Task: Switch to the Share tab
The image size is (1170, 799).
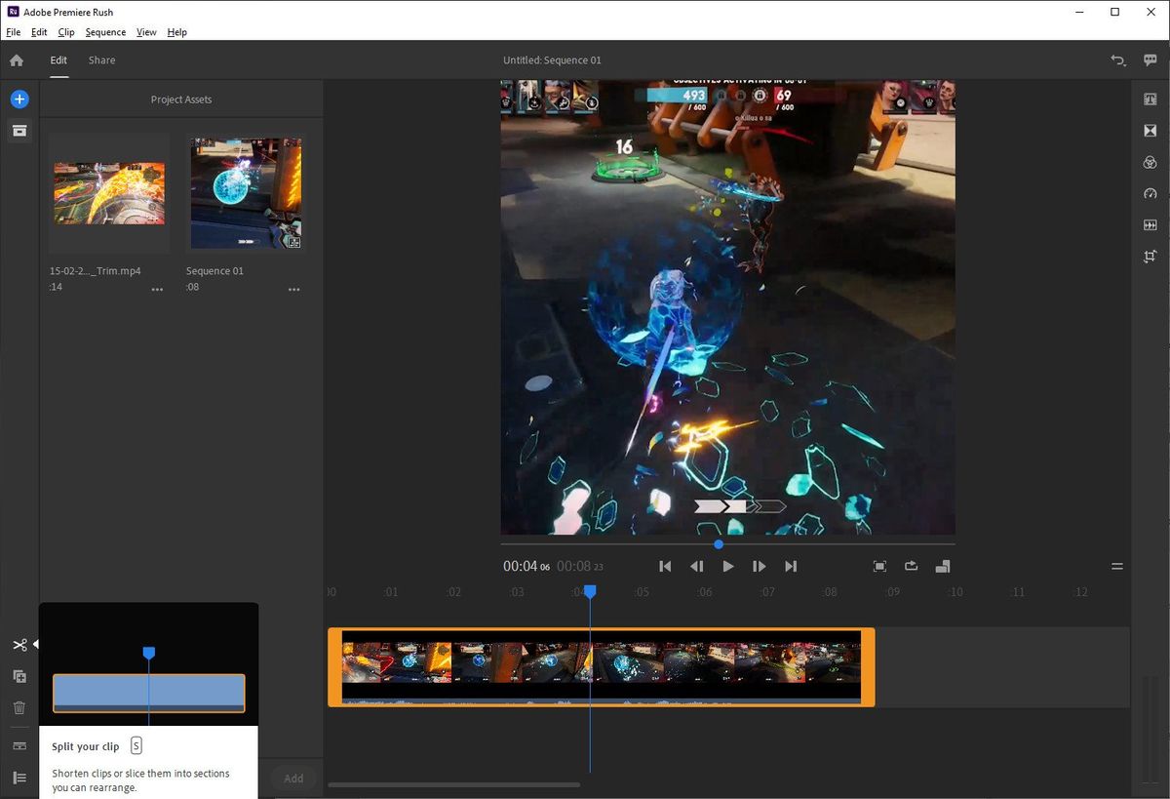Action: tap(101, 60)
